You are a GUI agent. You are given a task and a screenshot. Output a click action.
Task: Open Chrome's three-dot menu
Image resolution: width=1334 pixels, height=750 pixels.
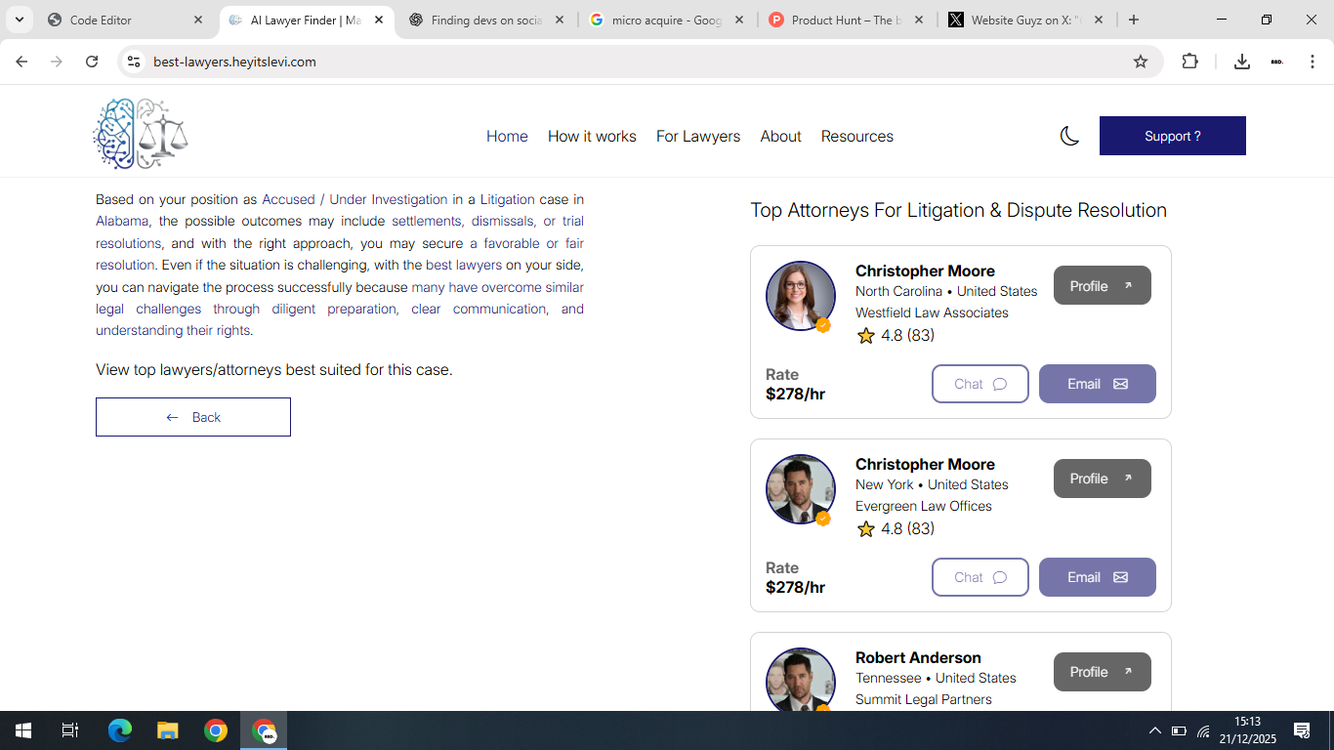[x=1313, y=61]
